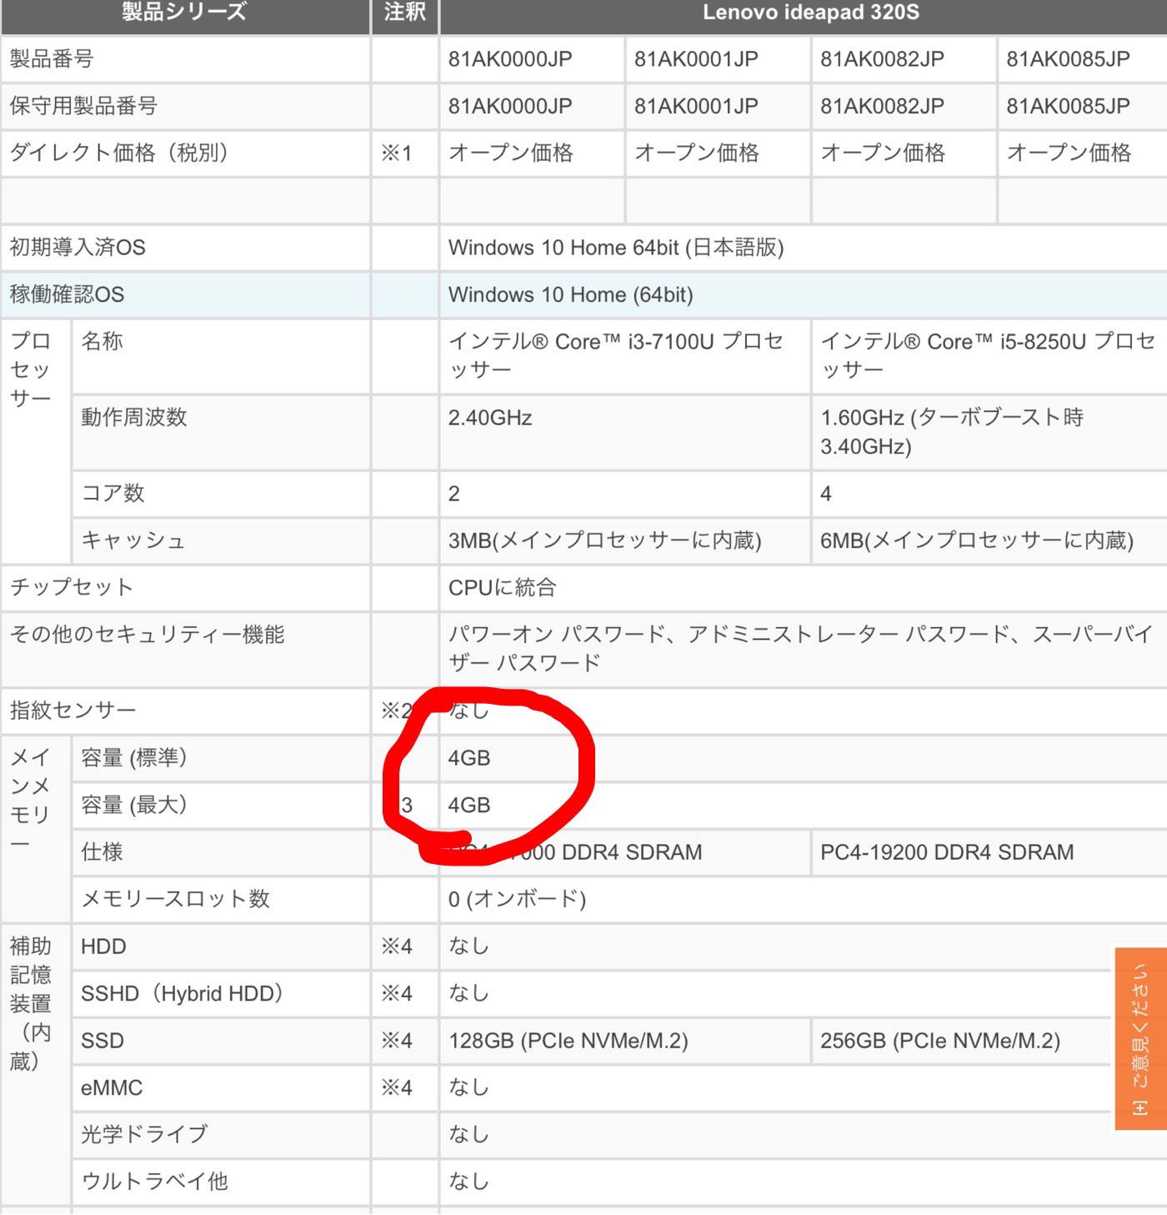The width and height of the screenshot is (1167, 1215).
Task: Click the 稼働確認OS row label
Action: [x=67, y=294]
